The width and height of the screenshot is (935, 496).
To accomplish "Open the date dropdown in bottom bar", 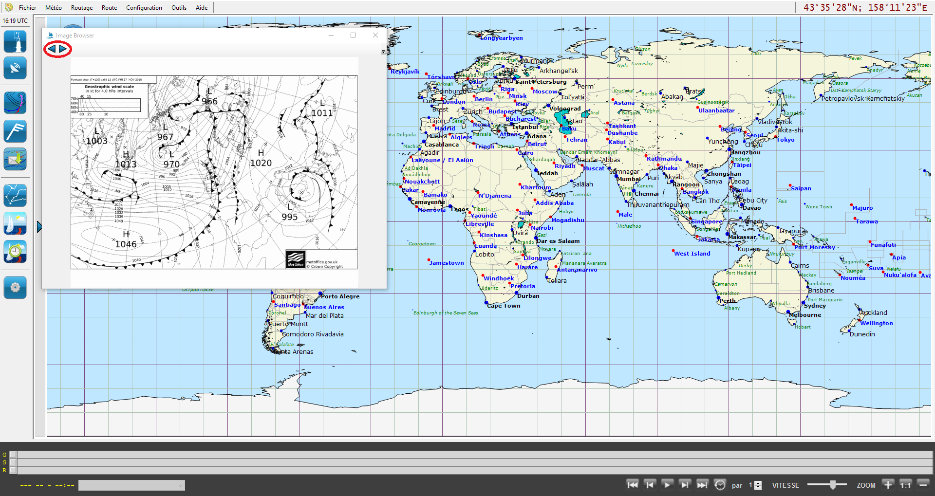I will pos(131,485).
